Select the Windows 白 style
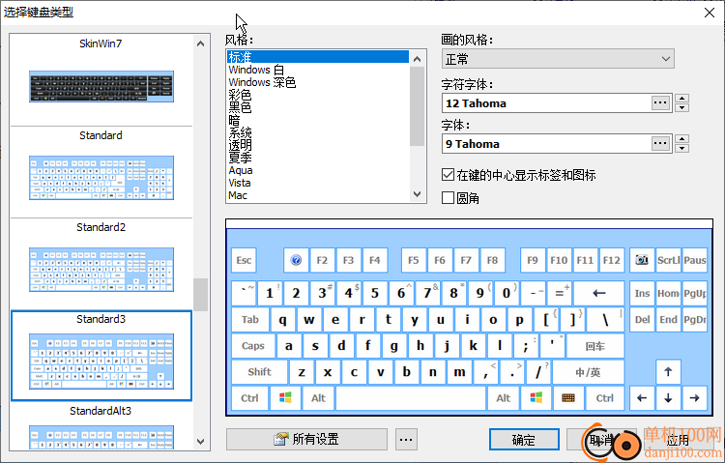The image size is (725, 463). 318,70
